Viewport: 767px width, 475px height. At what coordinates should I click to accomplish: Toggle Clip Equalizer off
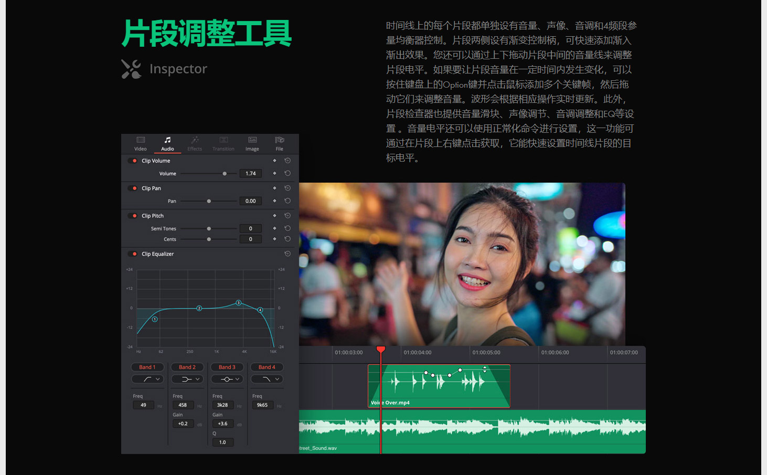pos(133,254)
